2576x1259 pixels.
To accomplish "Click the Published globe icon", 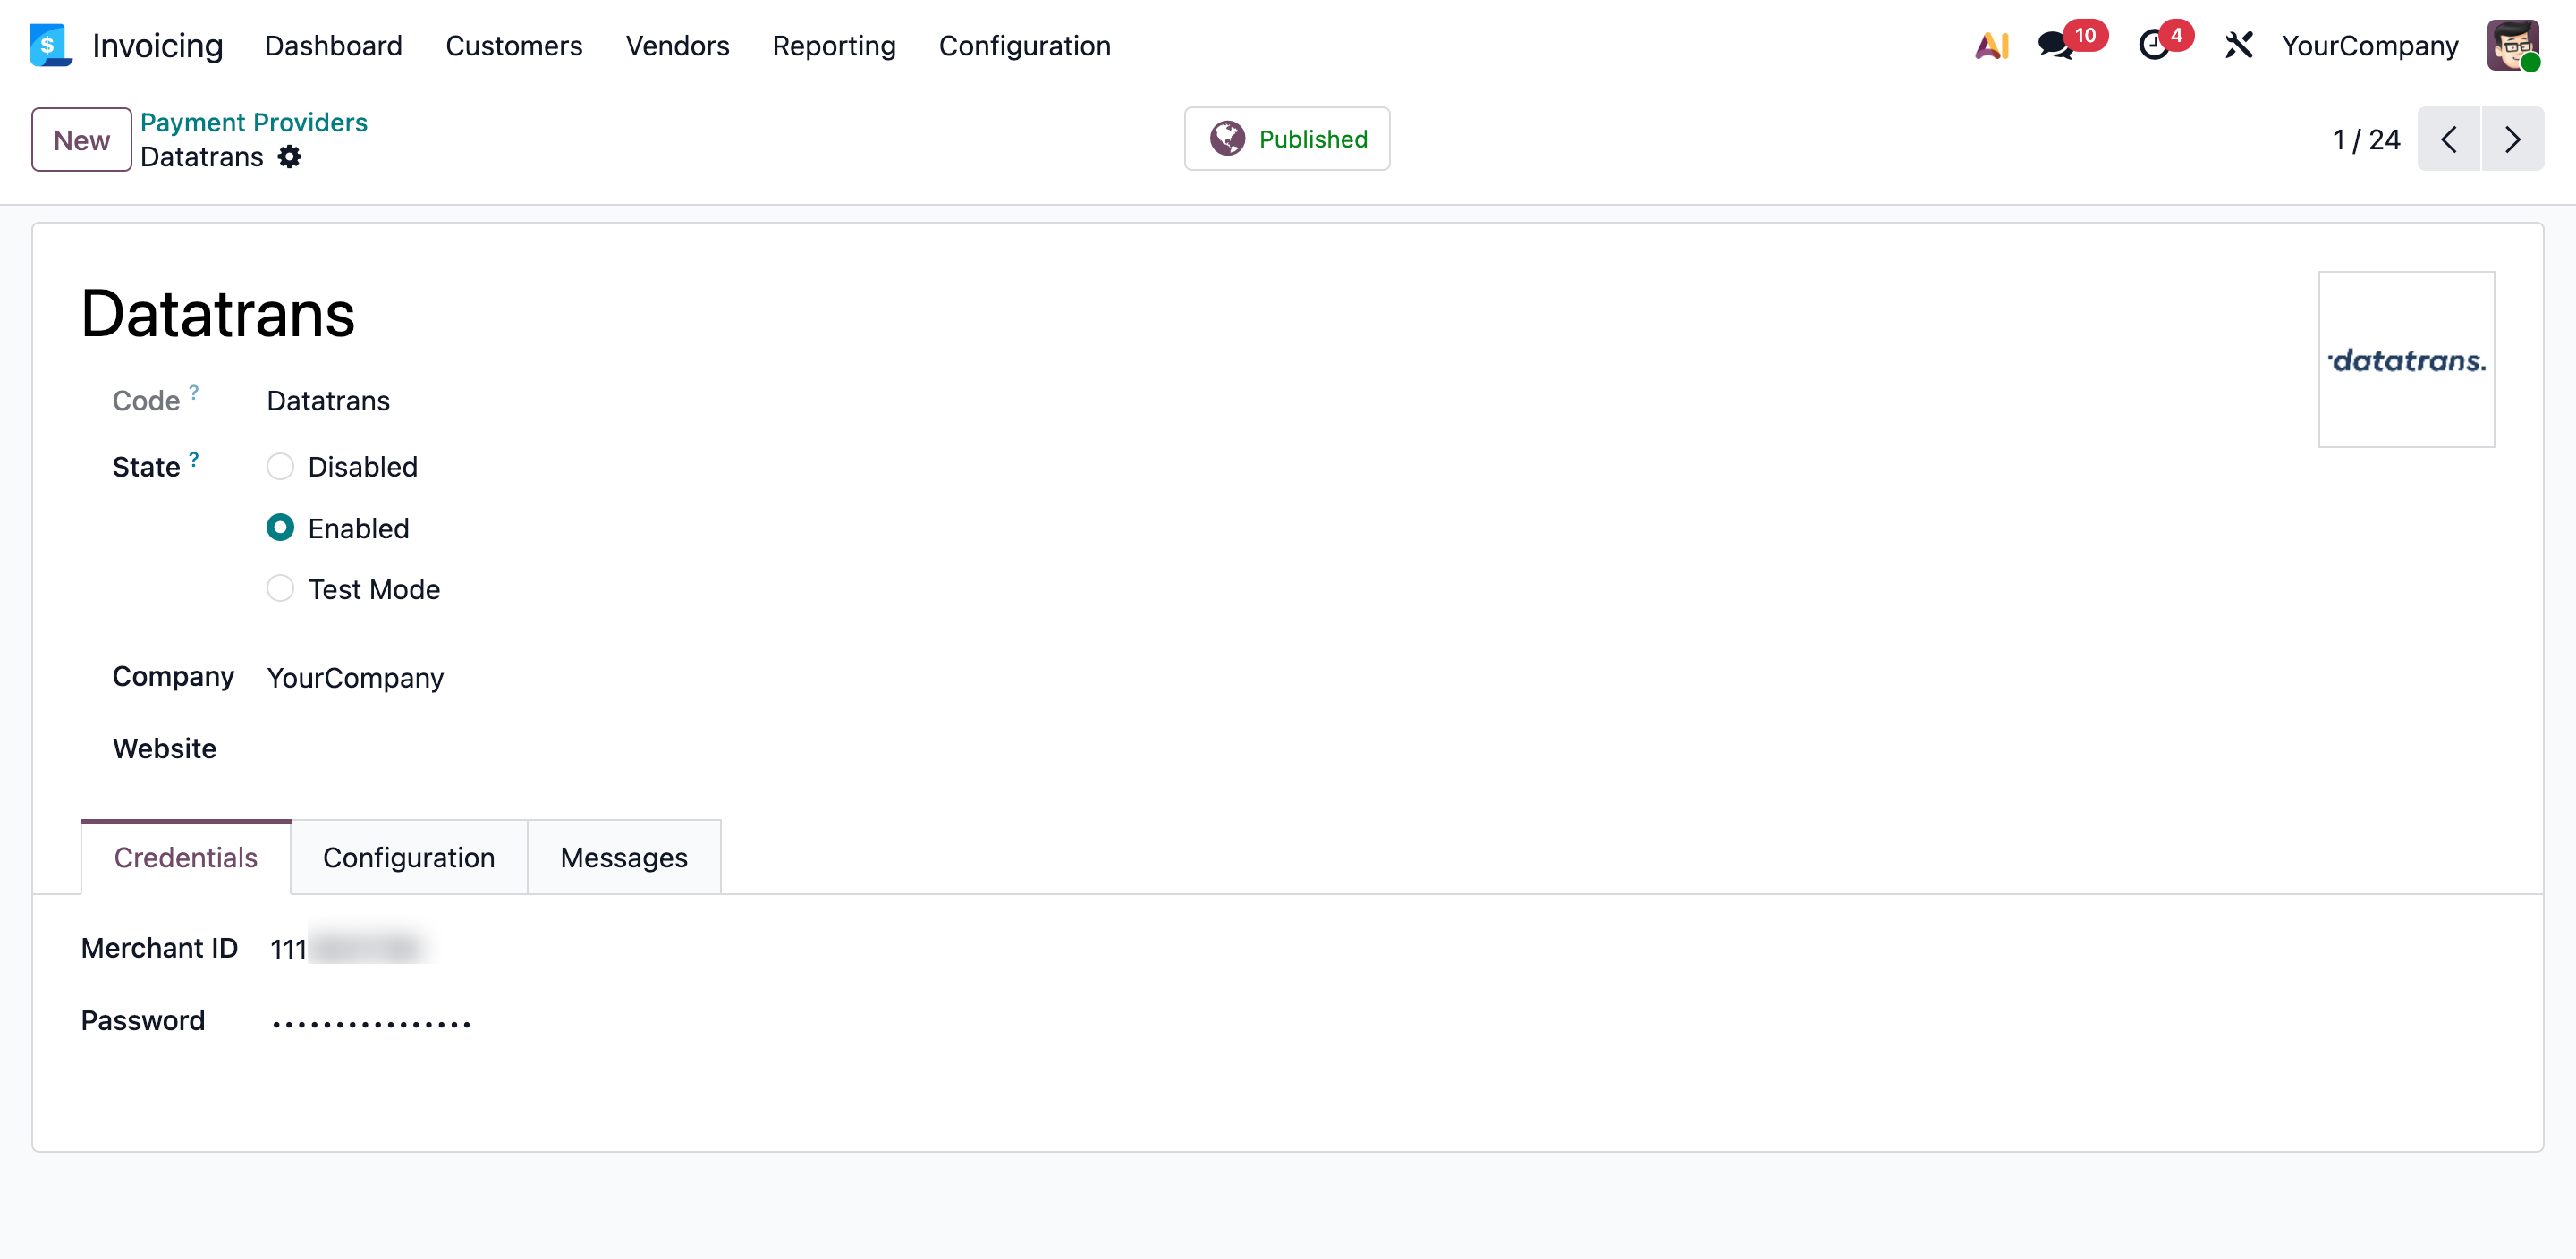I will pyautogui.click(x=1227, y=138).
